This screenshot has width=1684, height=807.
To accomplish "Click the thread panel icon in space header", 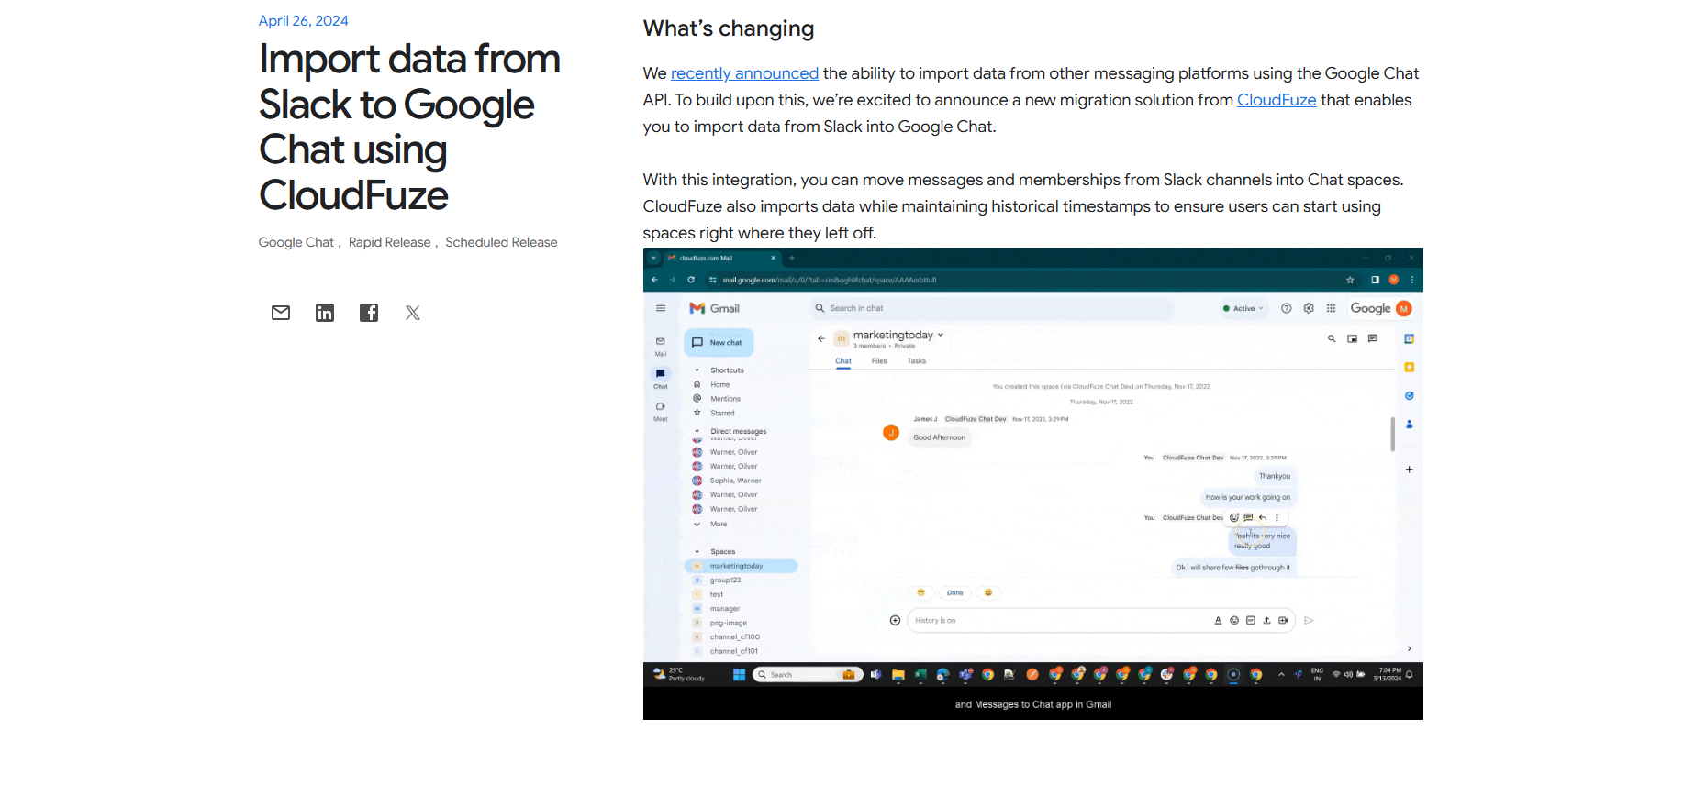I will pyautogui.click(x=1372, y=338).
